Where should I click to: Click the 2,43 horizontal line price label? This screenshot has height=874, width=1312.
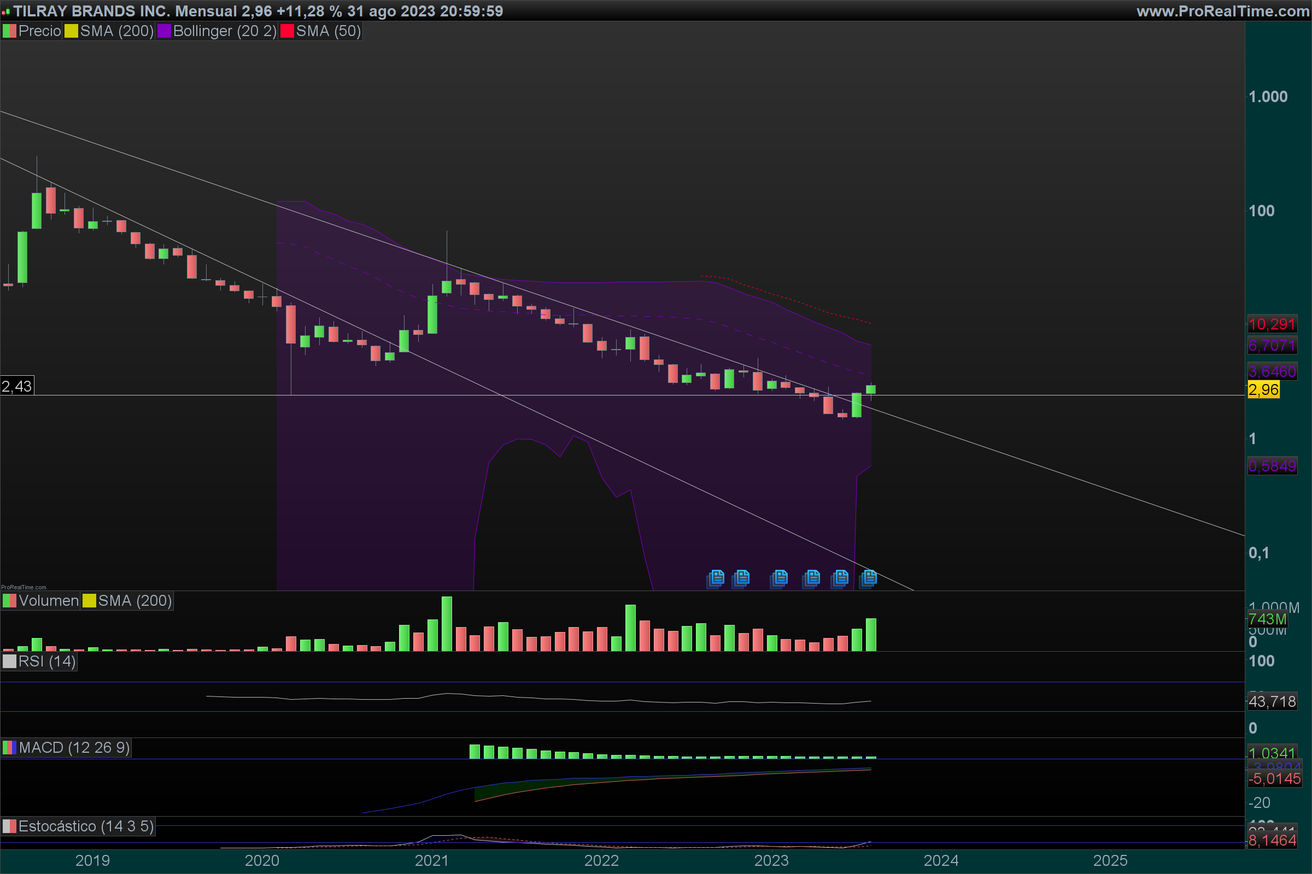(17, 386)
